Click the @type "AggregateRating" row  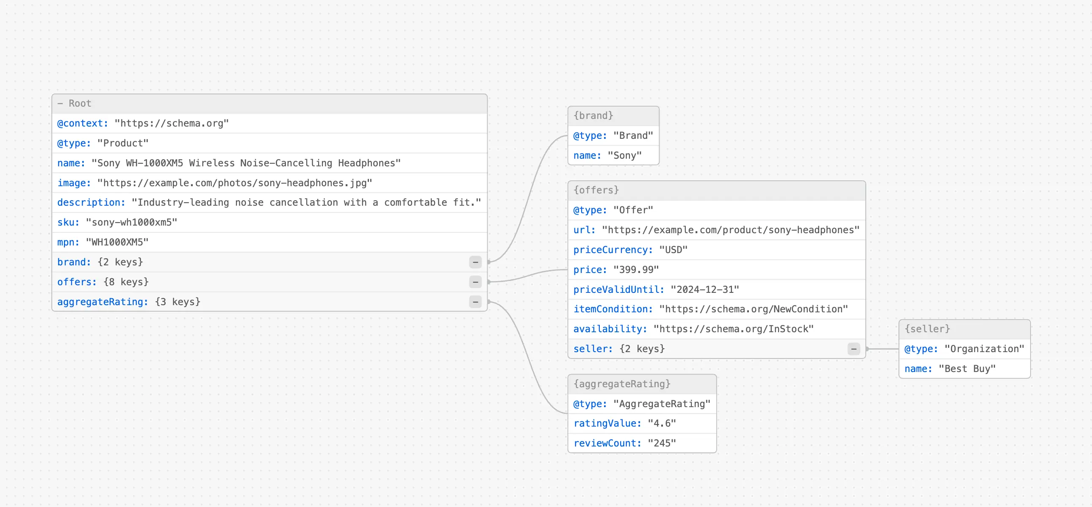click(x=642, y=404)
